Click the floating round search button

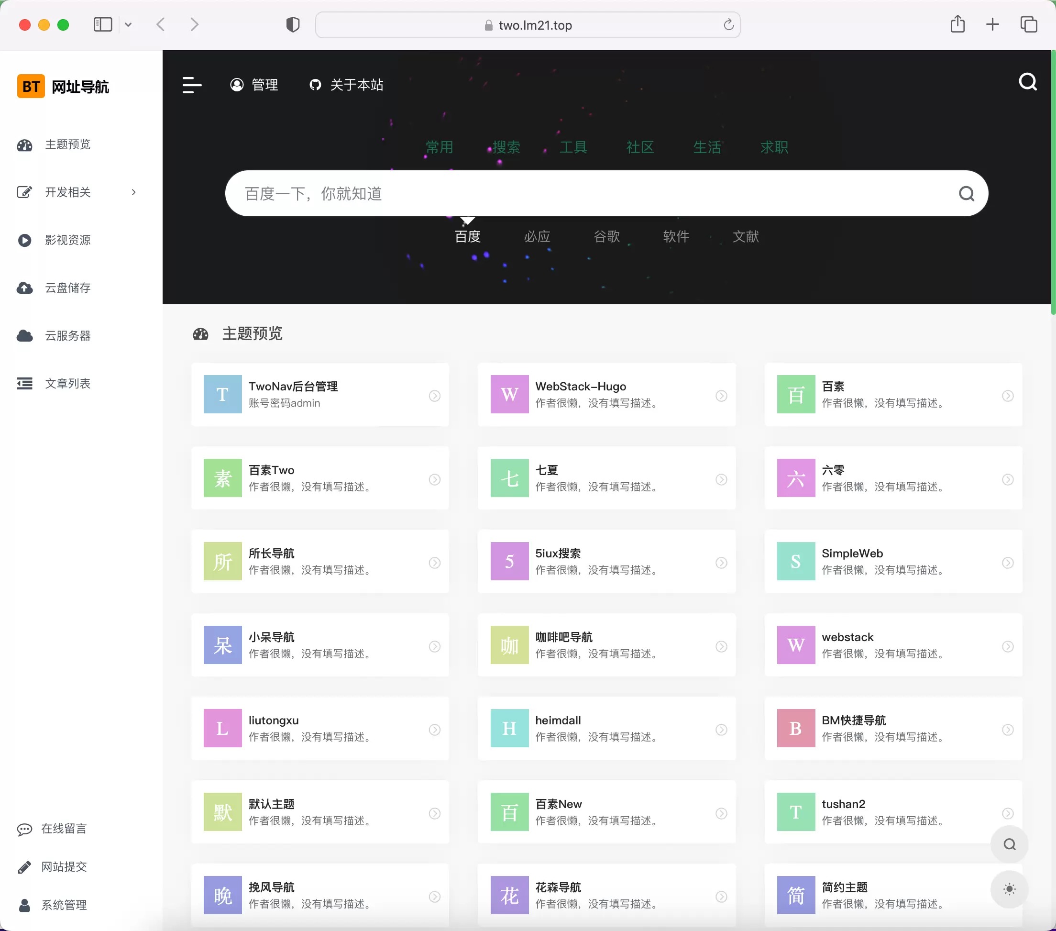click(x=1009, y=844)
